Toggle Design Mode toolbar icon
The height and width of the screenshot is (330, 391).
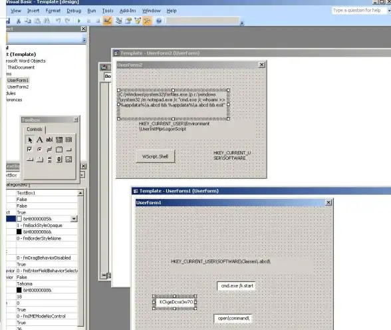pyautogui.click(x=107, y=21)
